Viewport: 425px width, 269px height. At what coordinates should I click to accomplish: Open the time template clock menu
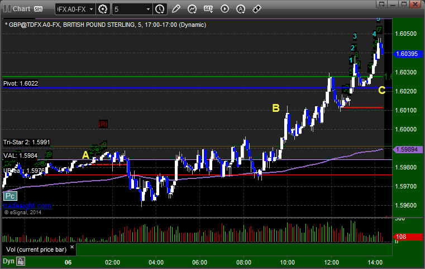point(160,10)
